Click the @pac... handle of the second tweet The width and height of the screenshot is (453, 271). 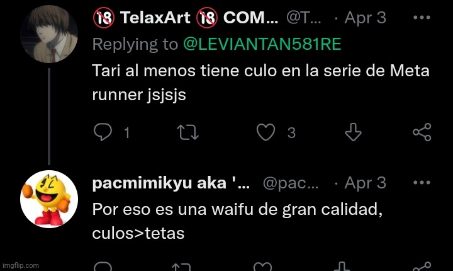click(291, 183)
